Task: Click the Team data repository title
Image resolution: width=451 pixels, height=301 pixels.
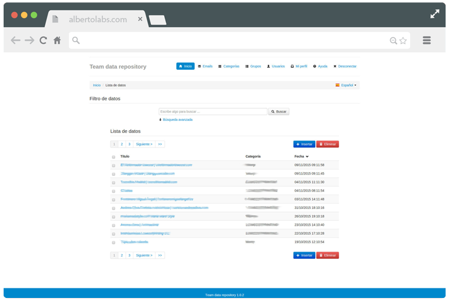Action: (118, 67)
